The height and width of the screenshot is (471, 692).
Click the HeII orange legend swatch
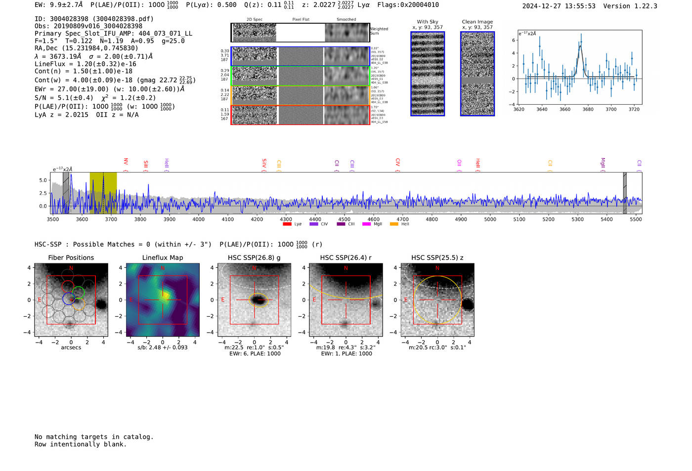pos(394,224)
